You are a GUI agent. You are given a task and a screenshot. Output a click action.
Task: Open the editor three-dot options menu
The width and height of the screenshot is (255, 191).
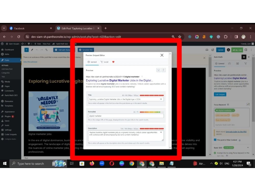251,50
